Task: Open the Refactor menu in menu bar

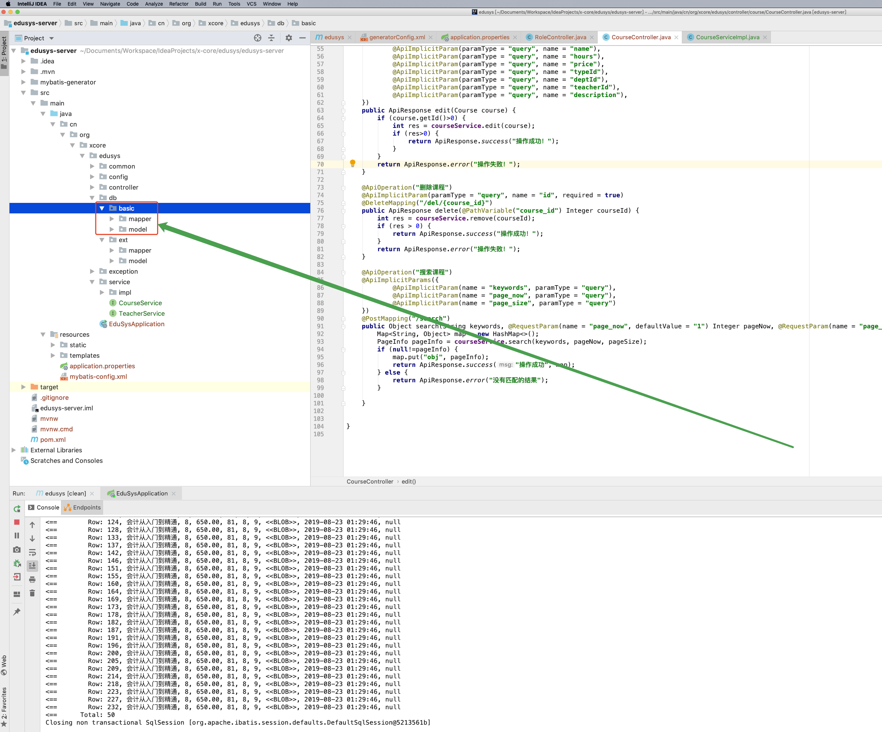Action: [x=179, y=5]
